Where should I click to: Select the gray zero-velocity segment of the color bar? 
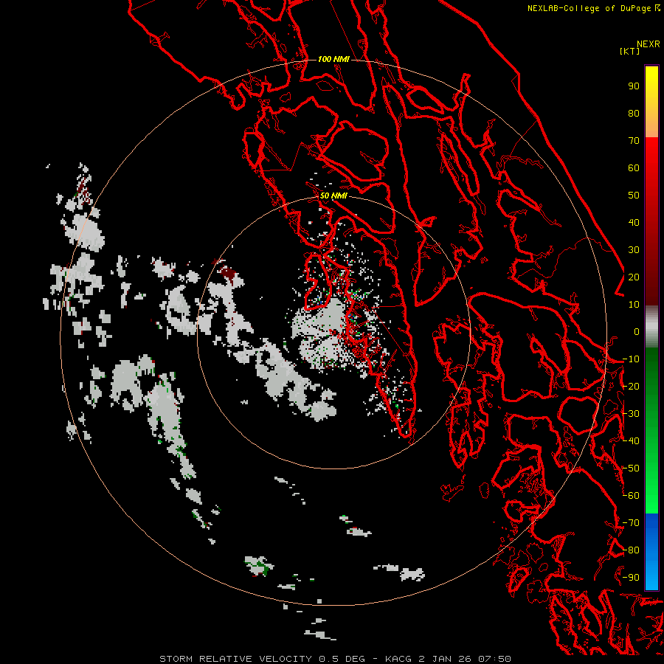[x=651, y=327]
